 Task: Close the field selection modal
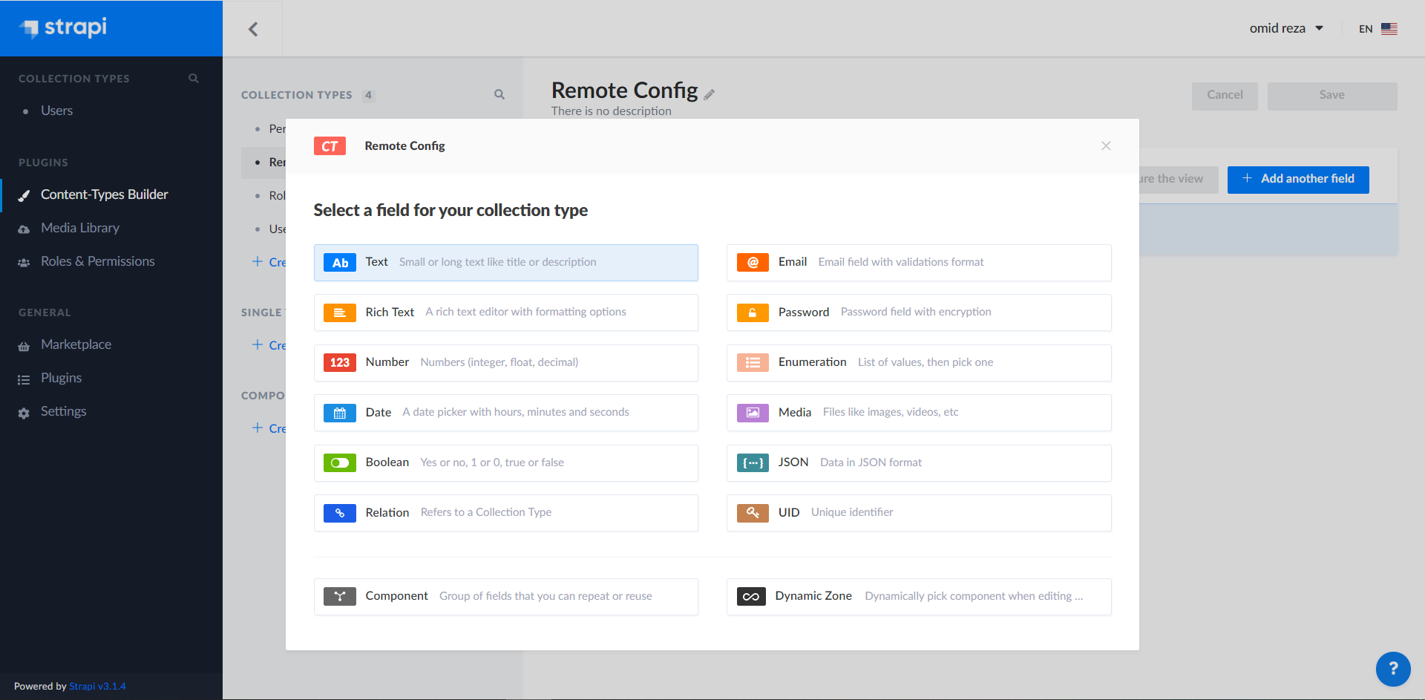pyautogui.click(x=1106, y=145)
